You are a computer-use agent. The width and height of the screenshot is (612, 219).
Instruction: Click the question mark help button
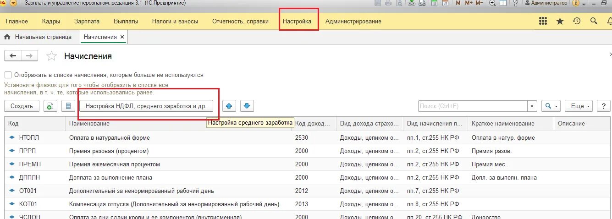coord(604,106)
